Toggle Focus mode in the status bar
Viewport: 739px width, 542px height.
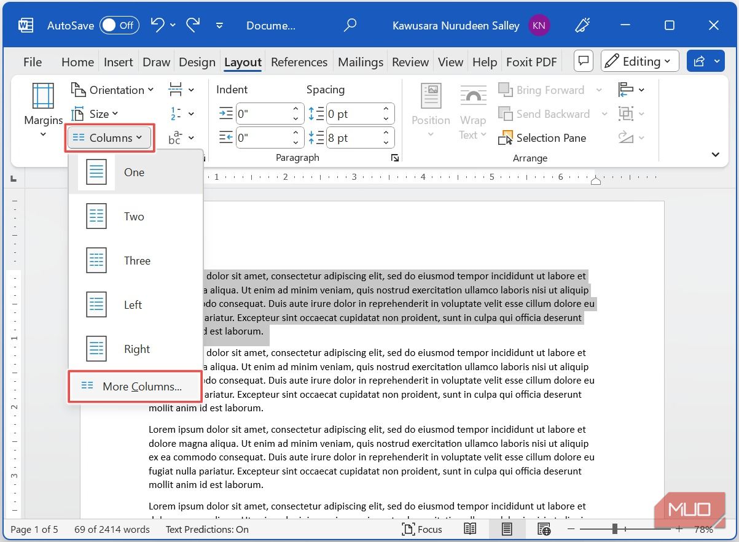tap(423, 529)
